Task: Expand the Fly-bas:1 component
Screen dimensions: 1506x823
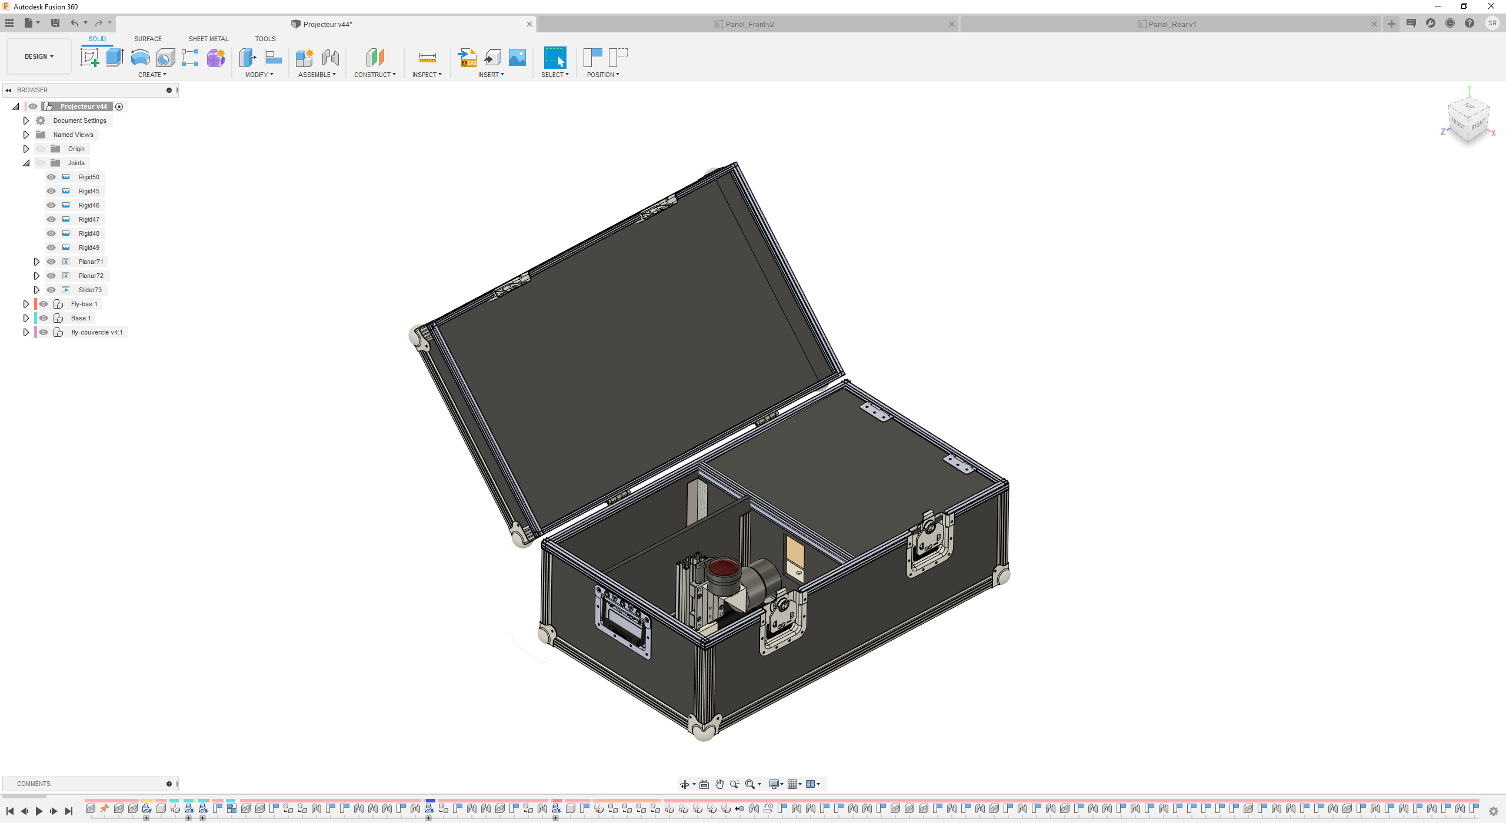Action: pyautogui.click(x=26, y=304)
